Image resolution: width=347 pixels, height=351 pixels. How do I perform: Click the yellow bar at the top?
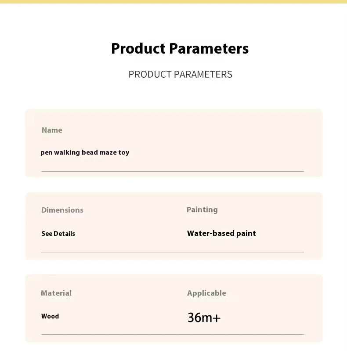point(173,2)
